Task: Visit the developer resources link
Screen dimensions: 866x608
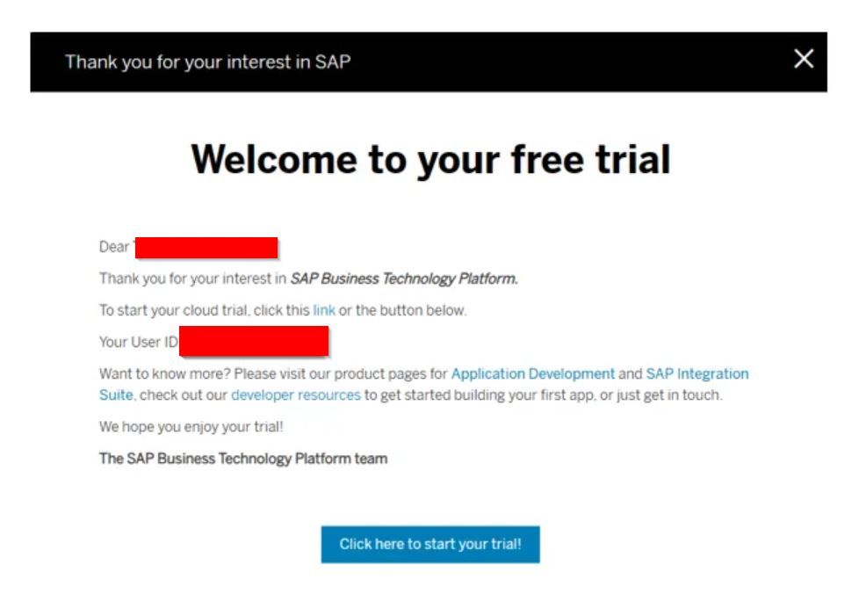Action: click(x=295, y=395)
